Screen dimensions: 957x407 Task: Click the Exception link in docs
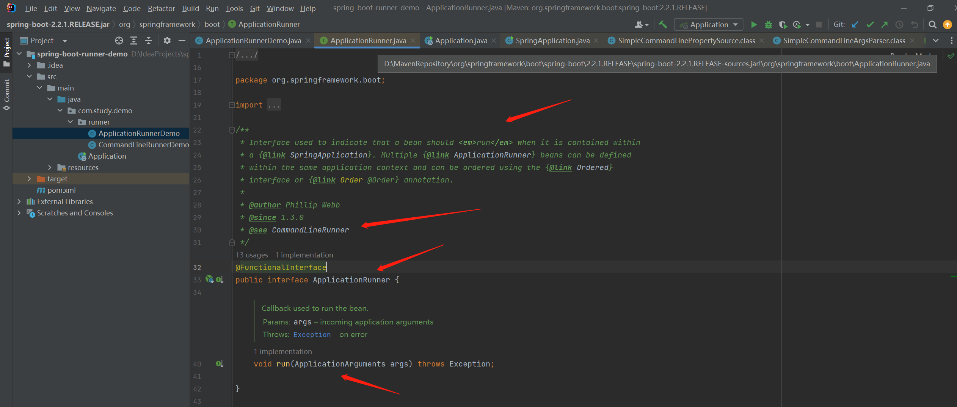[x=312, y=334]
